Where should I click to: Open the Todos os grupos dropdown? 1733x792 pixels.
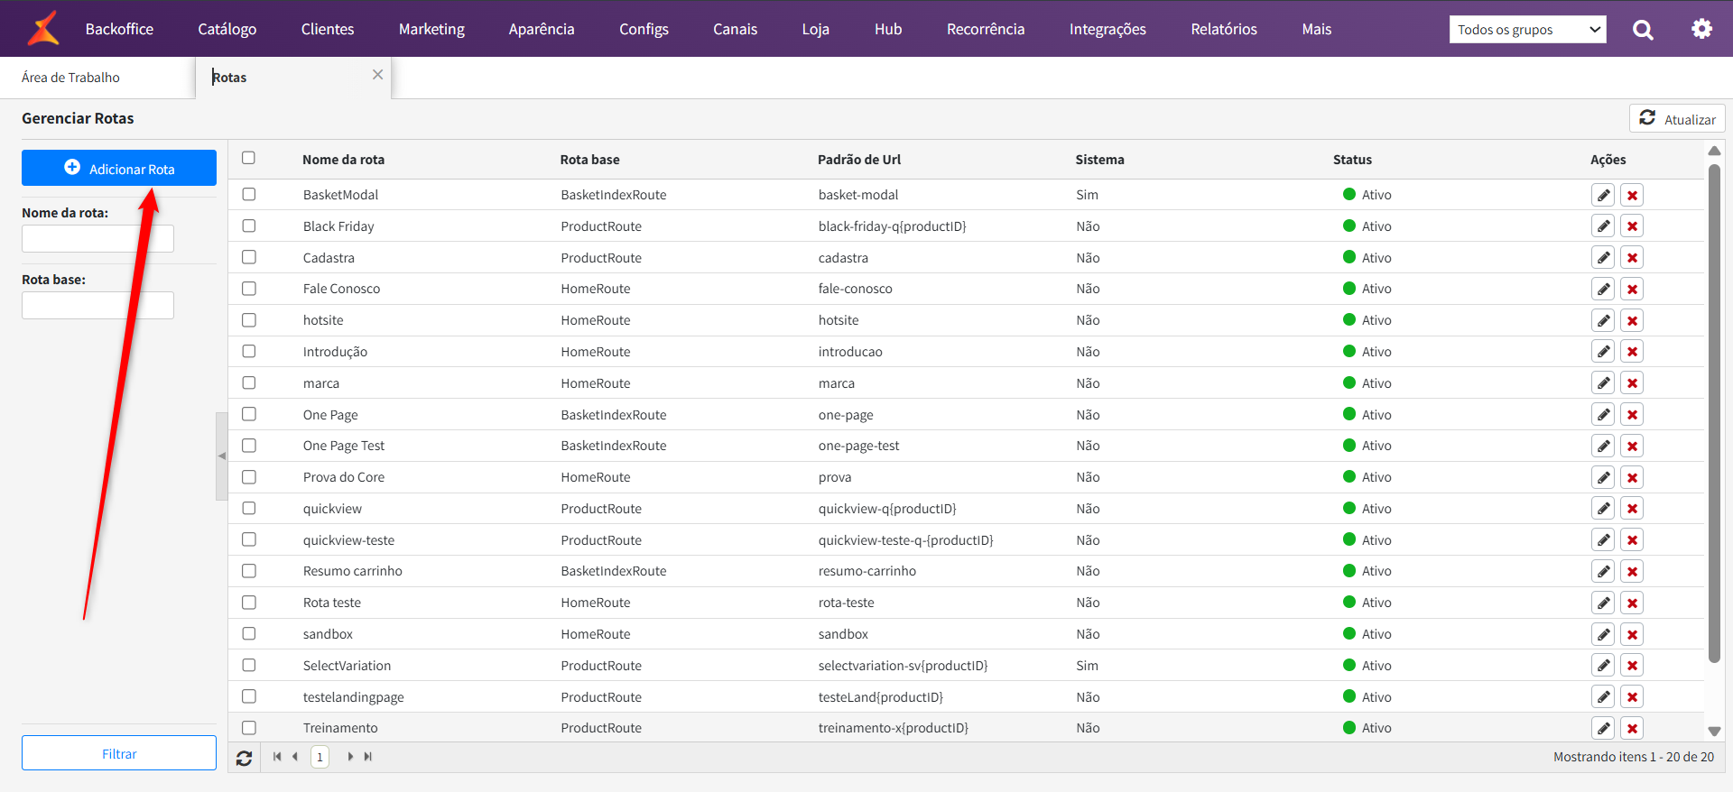[1527, 30]
